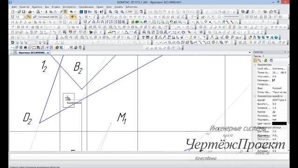Save the current fragment

[24, 12]
